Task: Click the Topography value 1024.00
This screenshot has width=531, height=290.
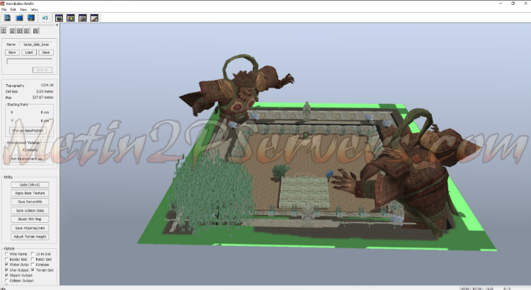Action: pyautogui.click(x=47, y=86)
